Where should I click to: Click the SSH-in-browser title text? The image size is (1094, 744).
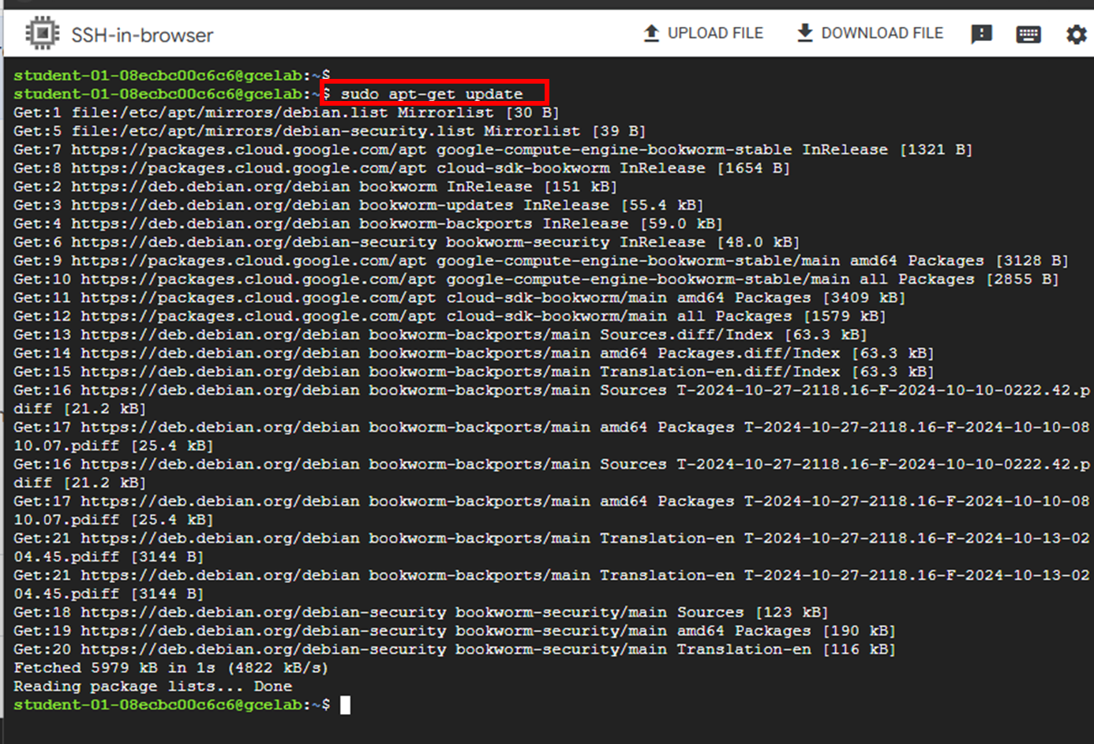click(142, 36)
